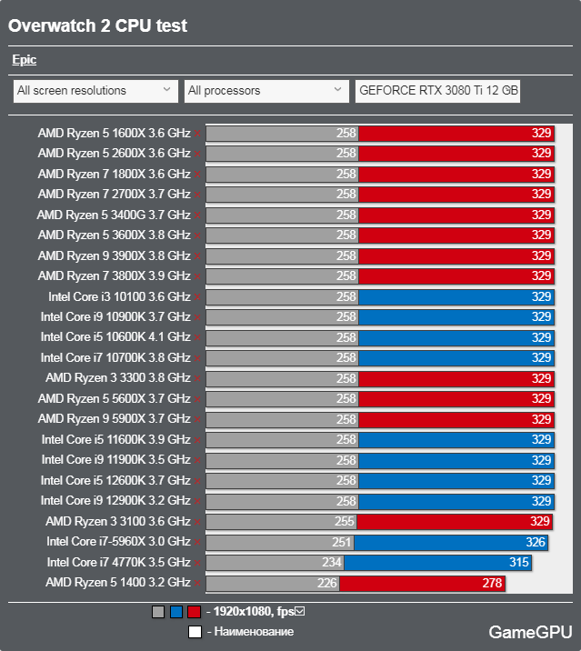Click the AMD Ryzen 5 5600X 3.7 GHz label
The width and height of the screenshot is (581, 651).
point(115,398)
